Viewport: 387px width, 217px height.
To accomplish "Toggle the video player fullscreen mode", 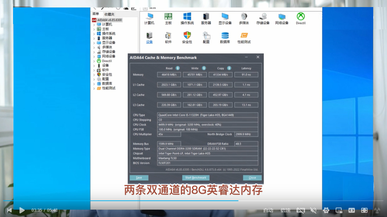I will [364, 210].
